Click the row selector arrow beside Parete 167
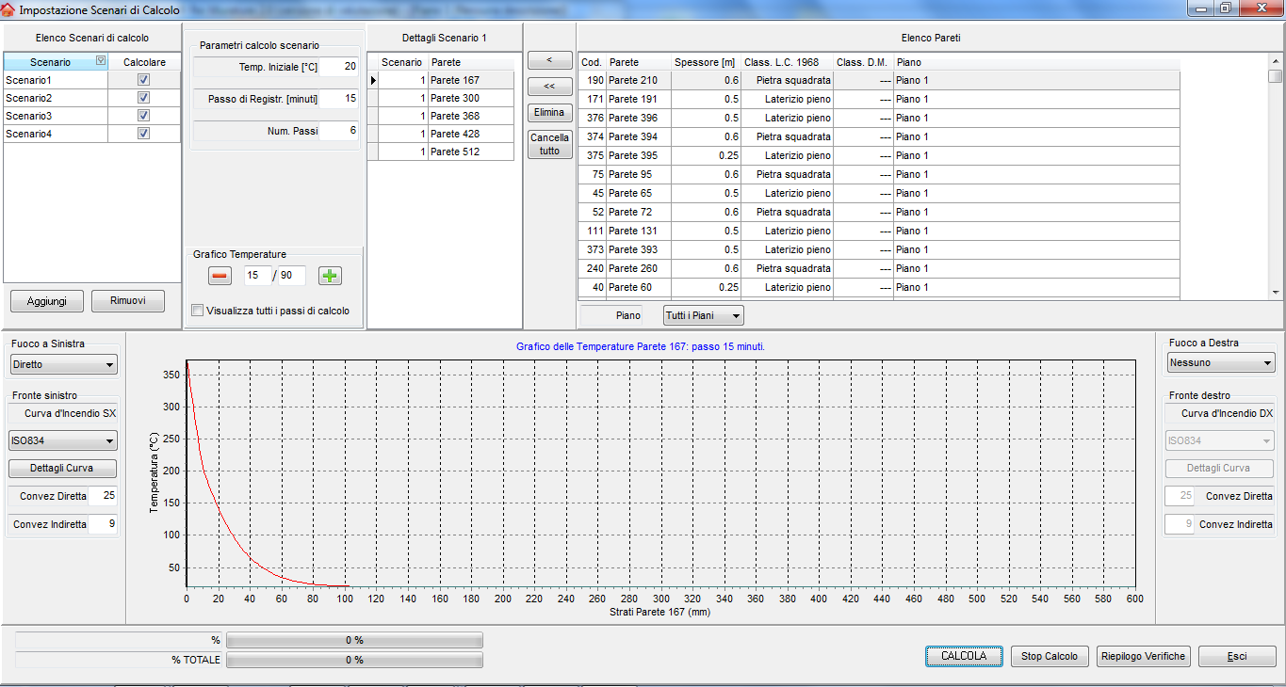The height and width of the screenshot is (687, 1286). (373, 81)
